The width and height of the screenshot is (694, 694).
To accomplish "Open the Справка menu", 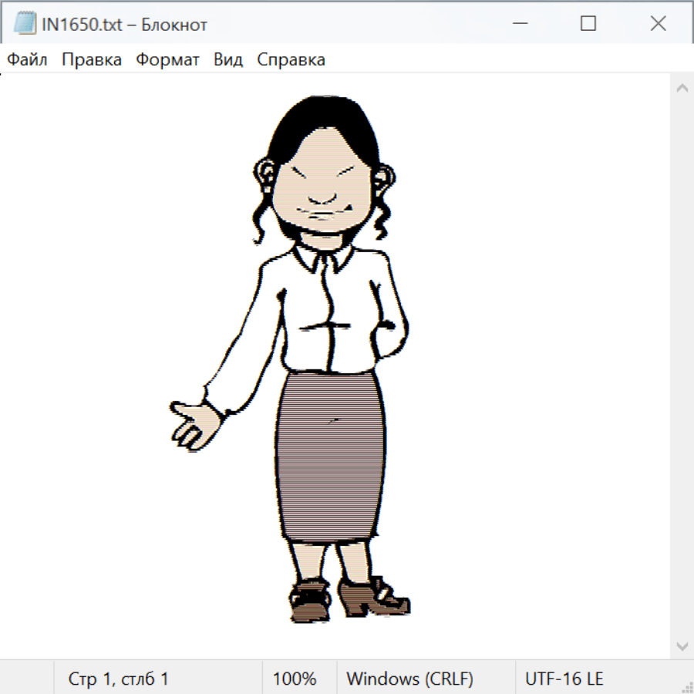I will pyautogui.click(x=291, y=60).
